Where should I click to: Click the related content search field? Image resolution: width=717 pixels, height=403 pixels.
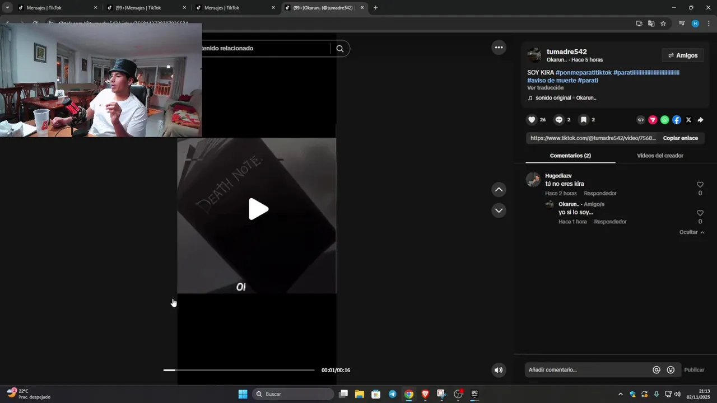266,49
